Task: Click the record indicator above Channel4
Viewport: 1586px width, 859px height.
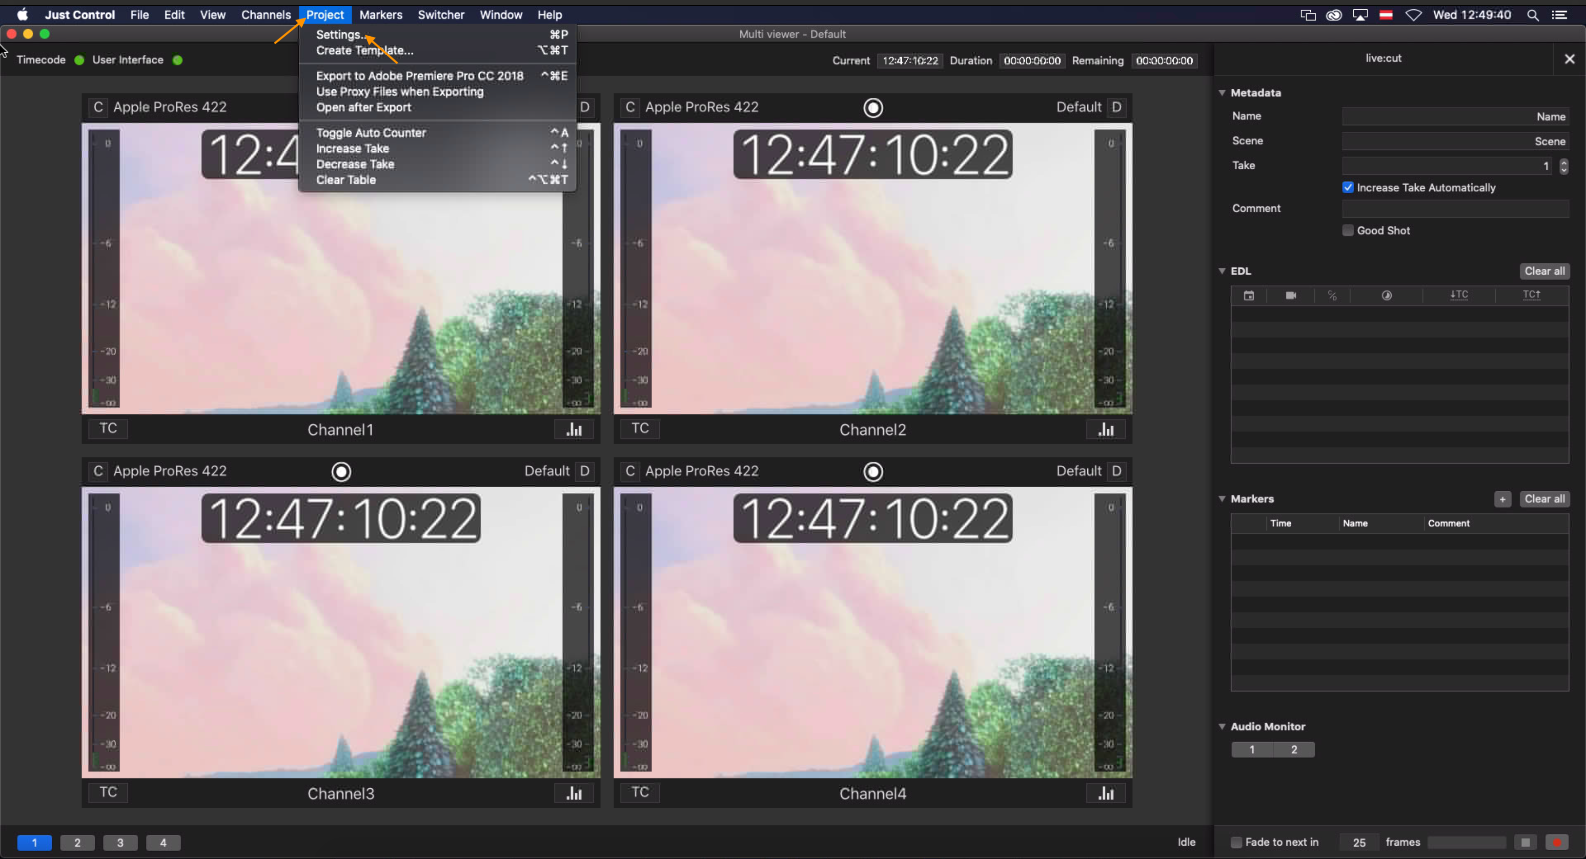Action: coord(873,472)
